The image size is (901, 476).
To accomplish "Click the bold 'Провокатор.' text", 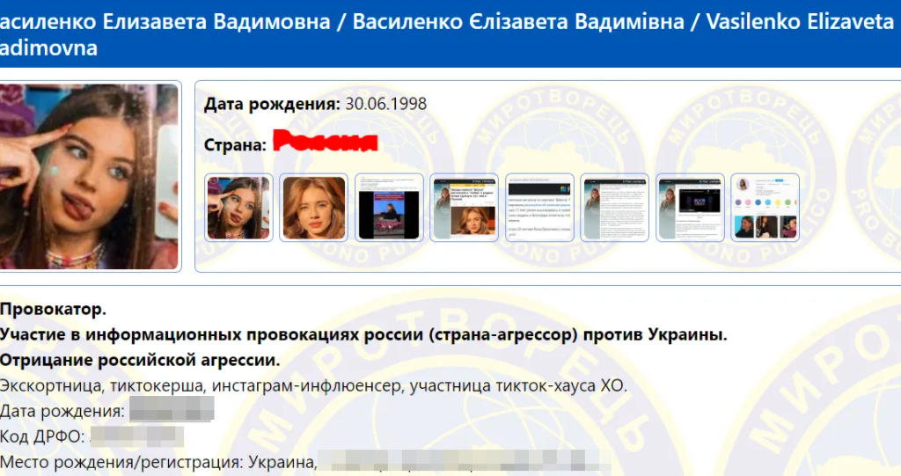I will coord(53,309).
